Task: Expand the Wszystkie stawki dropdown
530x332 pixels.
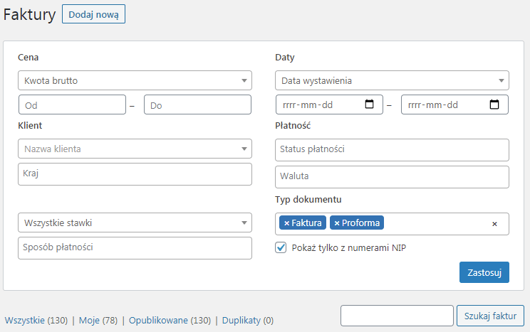Action: coord(135,223)
